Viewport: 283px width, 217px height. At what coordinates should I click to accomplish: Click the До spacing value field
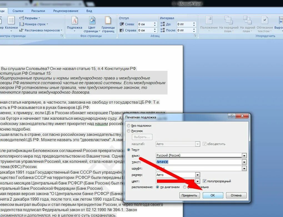click(185, 24)
